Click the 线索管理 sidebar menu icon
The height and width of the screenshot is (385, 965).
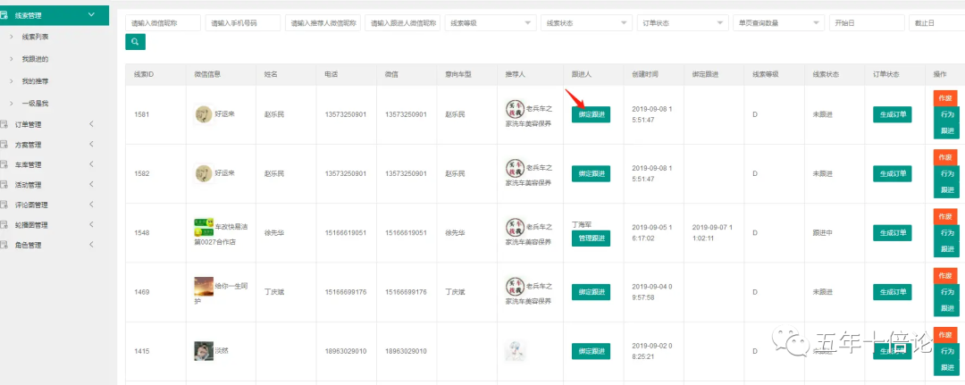click(x=5, y=15)
